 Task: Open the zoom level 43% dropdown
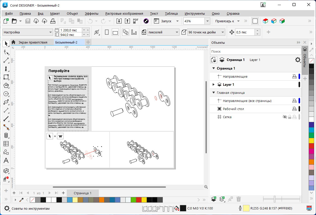[208, 21]
